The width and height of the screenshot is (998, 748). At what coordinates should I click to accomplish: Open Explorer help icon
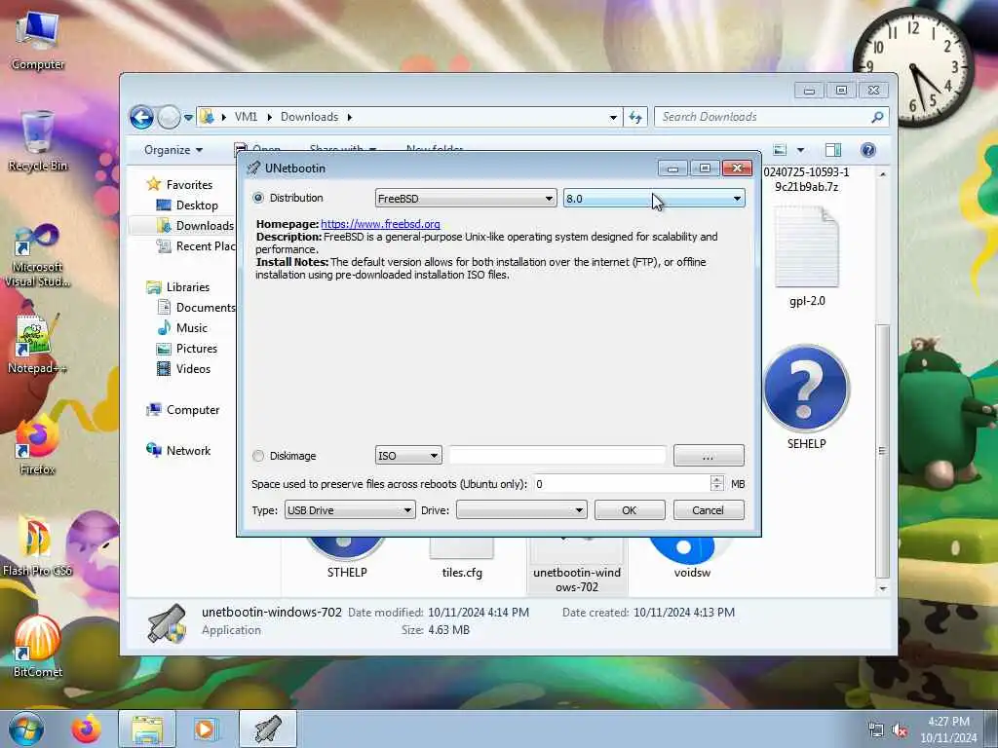pyautogui.click(x=868, y=150)
